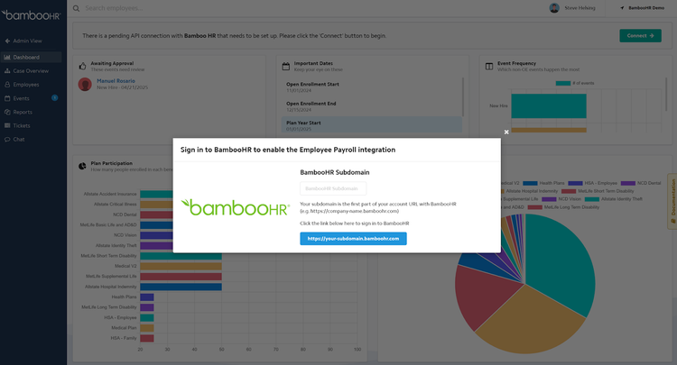Click the Admin View back arrow icon

pyautogui.click(x=7, y=41)
